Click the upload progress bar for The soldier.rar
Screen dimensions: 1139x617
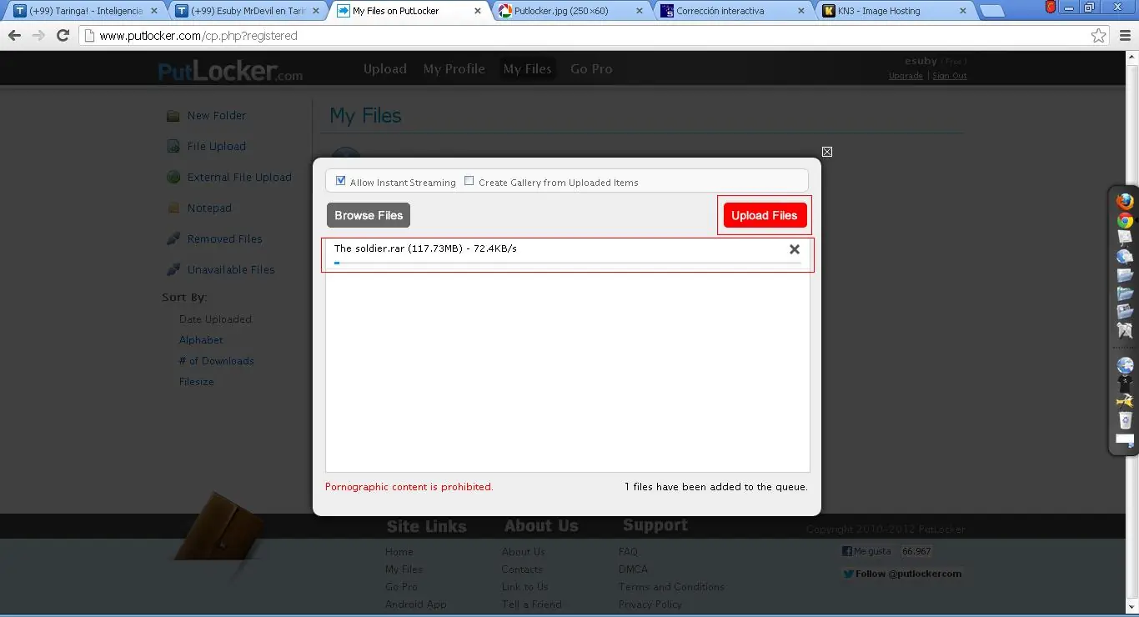coord(568,263)
